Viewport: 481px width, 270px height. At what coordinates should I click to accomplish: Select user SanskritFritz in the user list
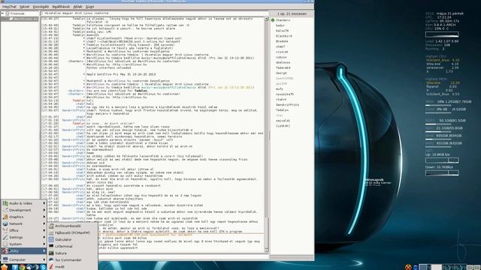287,105
